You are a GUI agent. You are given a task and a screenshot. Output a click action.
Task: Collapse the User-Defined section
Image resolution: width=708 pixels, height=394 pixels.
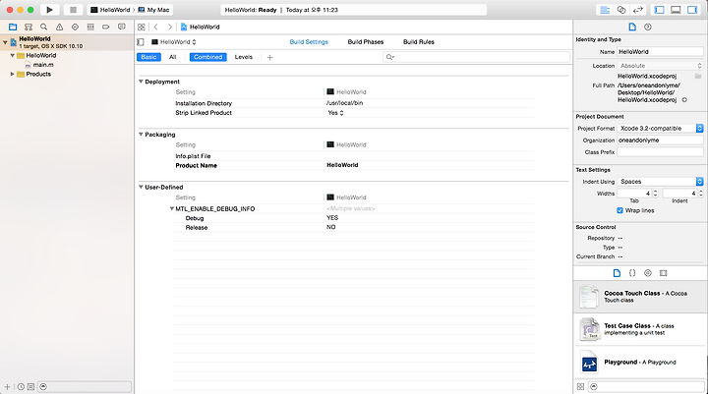click(x=141, y=187)
